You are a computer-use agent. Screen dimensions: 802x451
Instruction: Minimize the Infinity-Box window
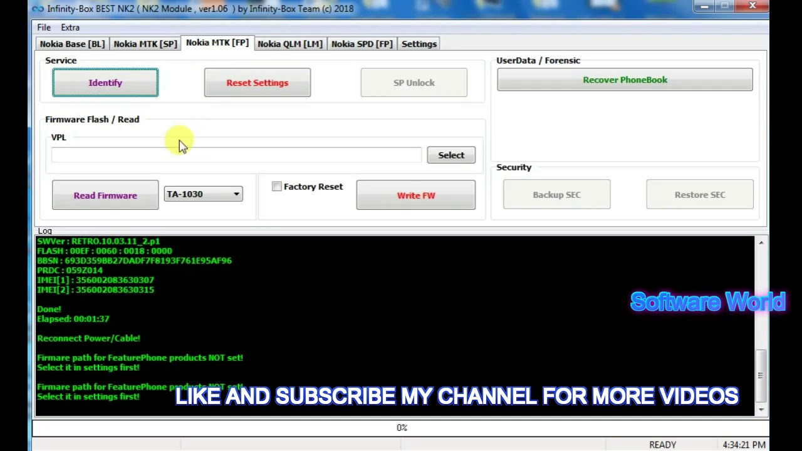pos(704,6)
